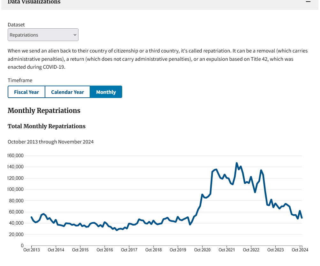Click the Oct 2015 x-axis label
The image size is (320, 266).
(80, 250)
